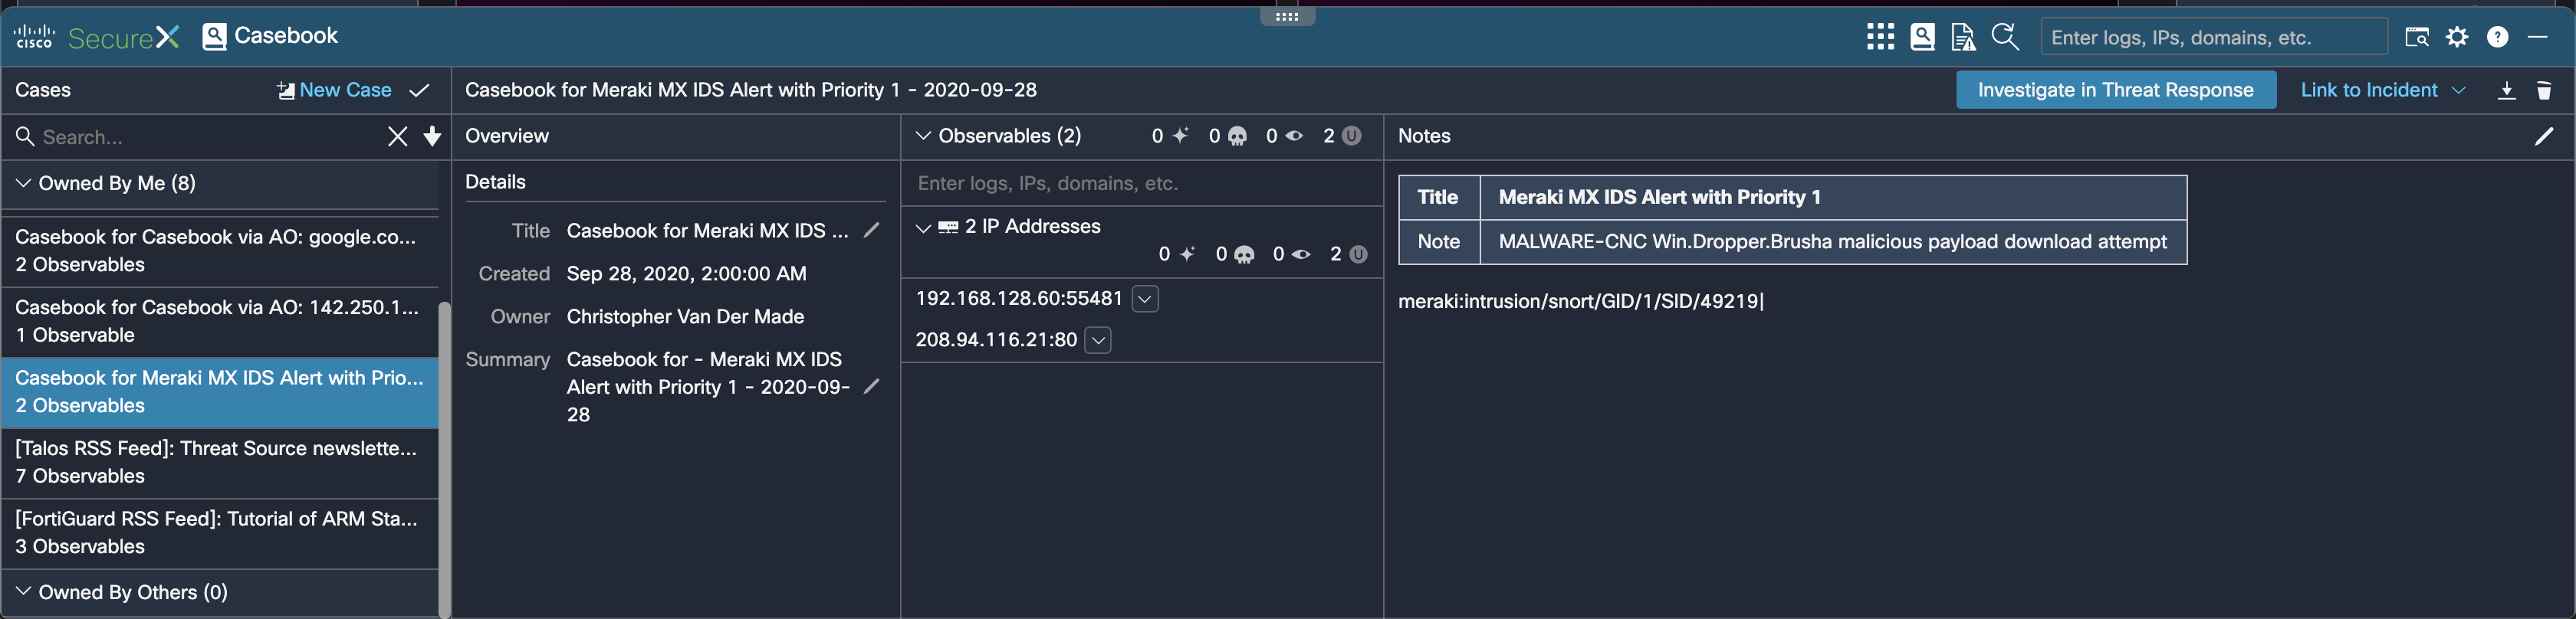The height and width of the screenshot is (619, 2576).
Task: Click Investigate in Threat Response button
Action: [2115, 90]
